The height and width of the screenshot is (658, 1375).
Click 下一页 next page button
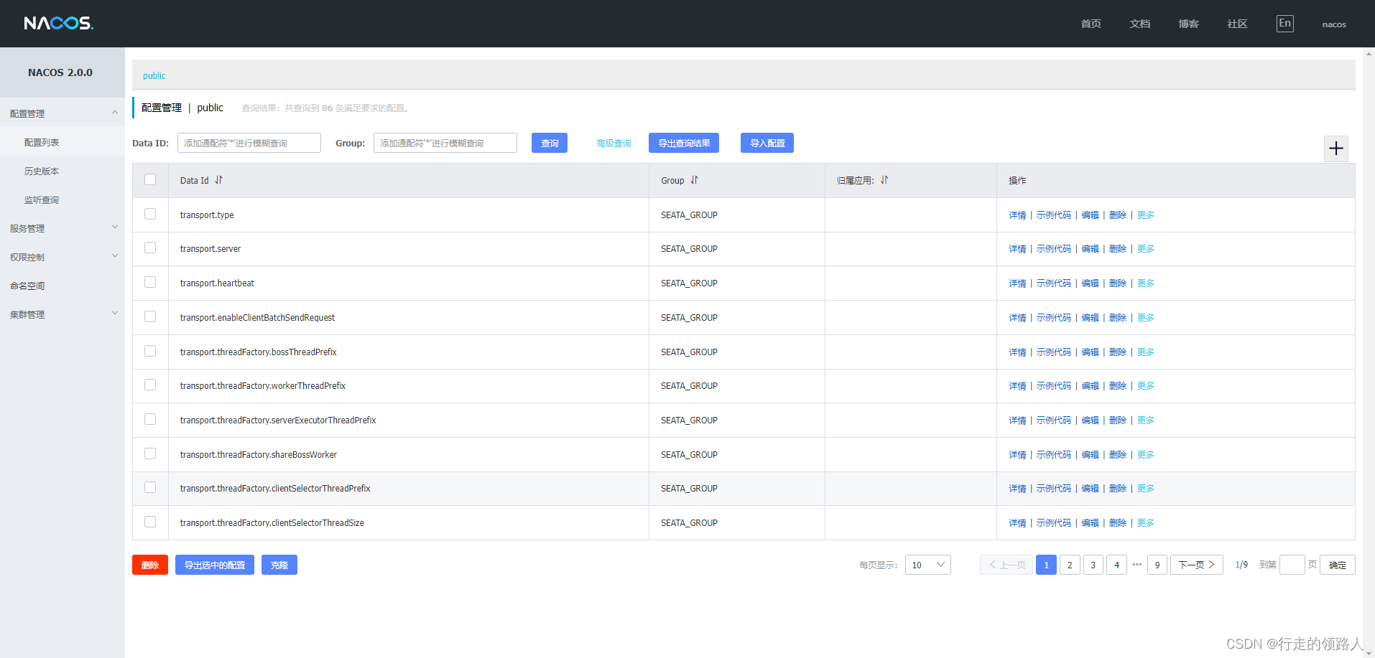pos(1197,565)
